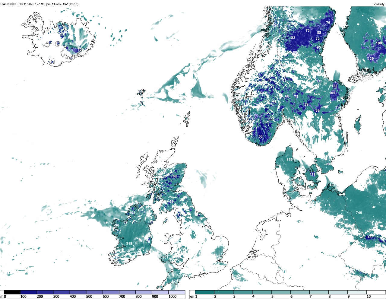Viewport: 386px width, 299px height.
Task: Click the 500–600 m purple legend swatch
Action: tap(94, 292)
